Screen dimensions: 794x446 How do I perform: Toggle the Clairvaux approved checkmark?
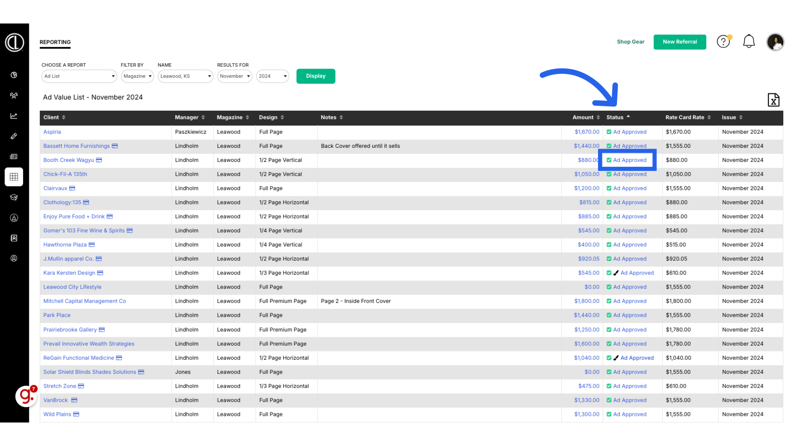tap(609, 188)
